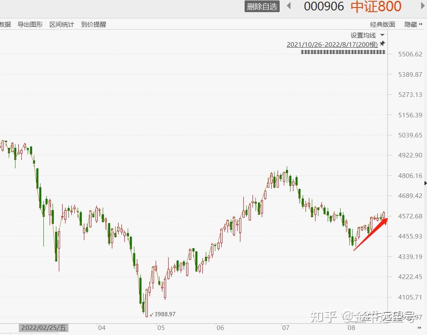Click the 5506.62 price axis value
427x335 pixels.
pyautogui.click(x=410, y=54)
